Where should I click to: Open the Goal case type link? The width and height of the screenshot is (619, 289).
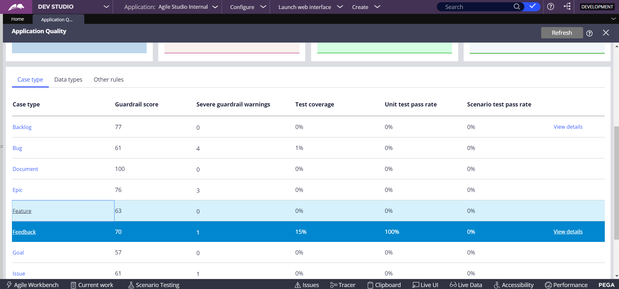point(18,253)
